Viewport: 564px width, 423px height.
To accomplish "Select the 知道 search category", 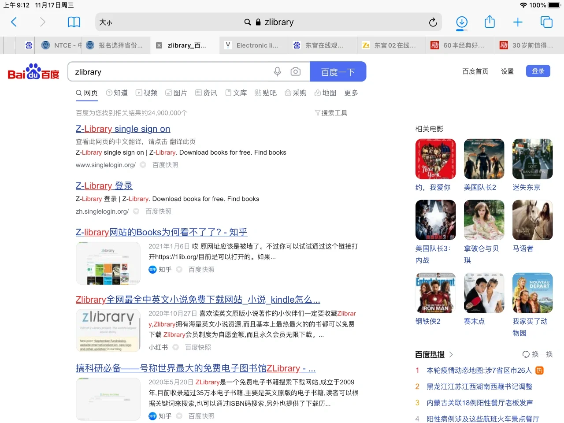I will click(117, 93).
